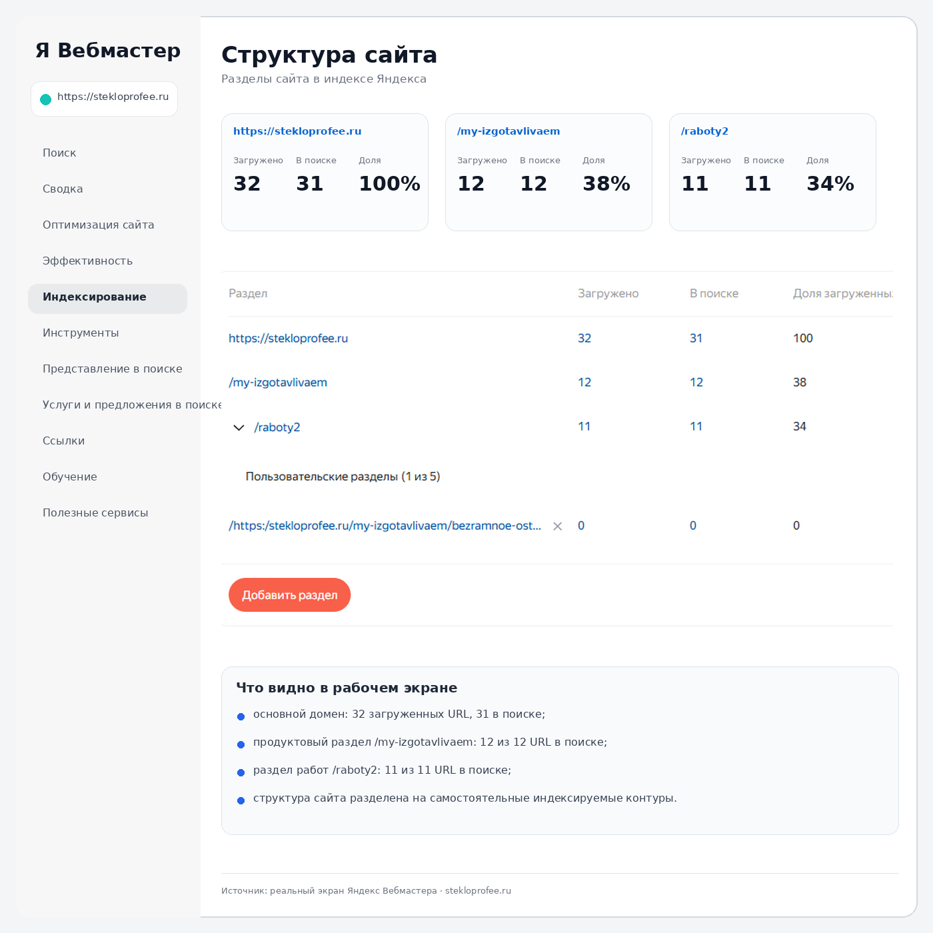933x933 pixels.
Task: Click share value 100 in table
Action: pyautogui.click(x=803, y=339)
